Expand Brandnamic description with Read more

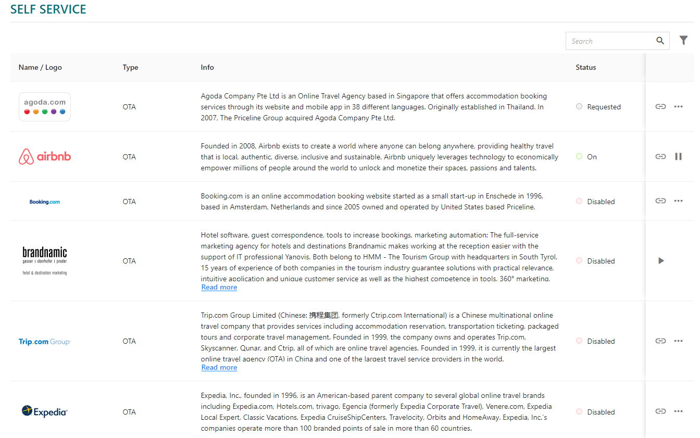(x=219, y=287)
